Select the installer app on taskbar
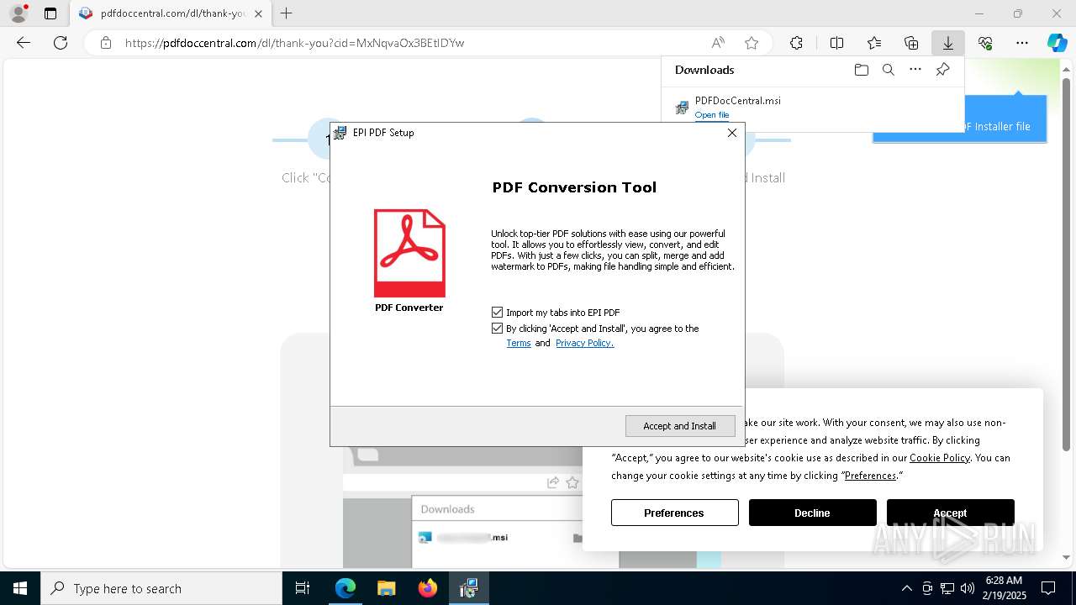 click(469, 588)
